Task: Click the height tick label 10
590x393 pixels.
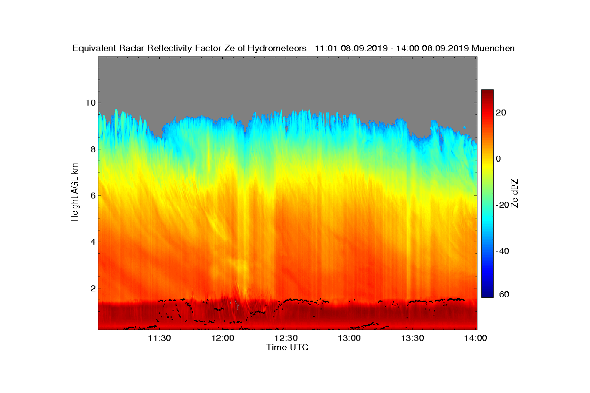Action: coord(89,103)
